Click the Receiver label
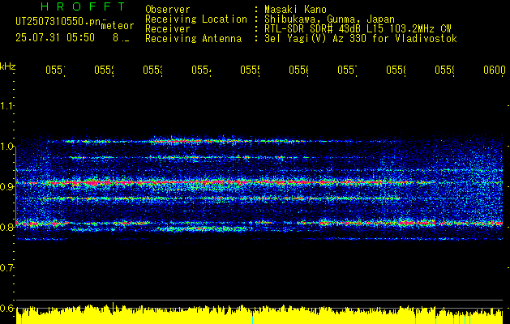 point(168,29)
